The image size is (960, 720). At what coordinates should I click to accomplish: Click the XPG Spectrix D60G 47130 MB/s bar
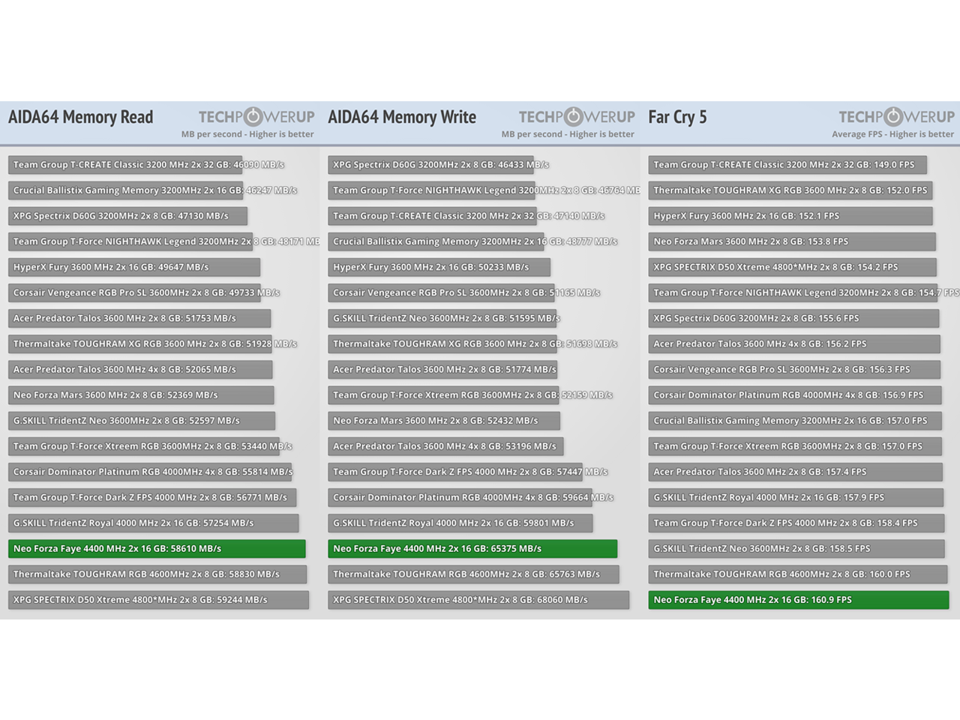[x=127, y=216]
